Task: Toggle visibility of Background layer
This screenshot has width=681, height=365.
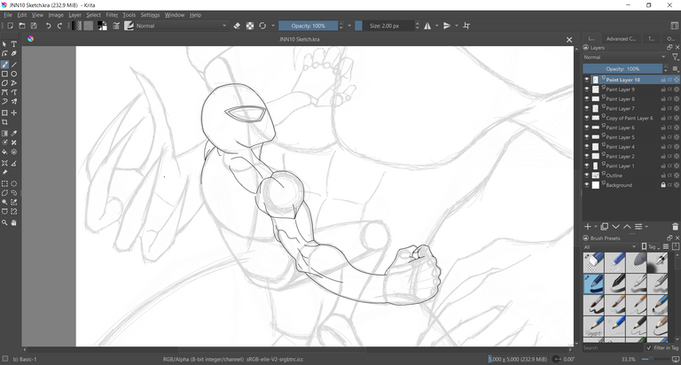Action: 587,185
